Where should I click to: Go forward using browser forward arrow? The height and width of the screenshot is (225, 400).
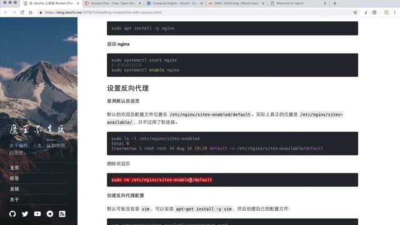pyautogui.click(x=14, y=12)
